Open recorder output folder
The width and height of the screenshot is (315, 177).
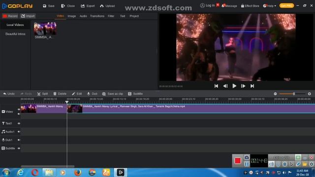click(x=305, y=164)
